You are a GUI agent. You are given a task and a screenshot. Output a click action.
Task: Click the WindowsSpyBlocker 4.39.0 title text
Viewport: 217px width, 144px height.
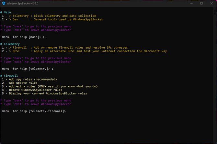click(22, 3)
